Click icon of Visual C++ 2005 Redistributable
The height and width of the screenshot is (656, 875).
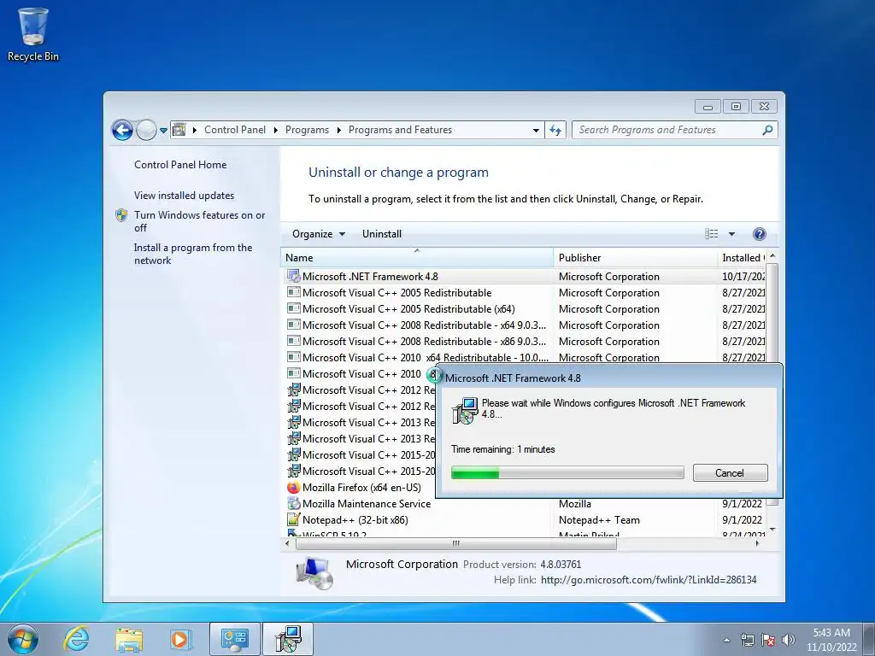tap(294, 292)
